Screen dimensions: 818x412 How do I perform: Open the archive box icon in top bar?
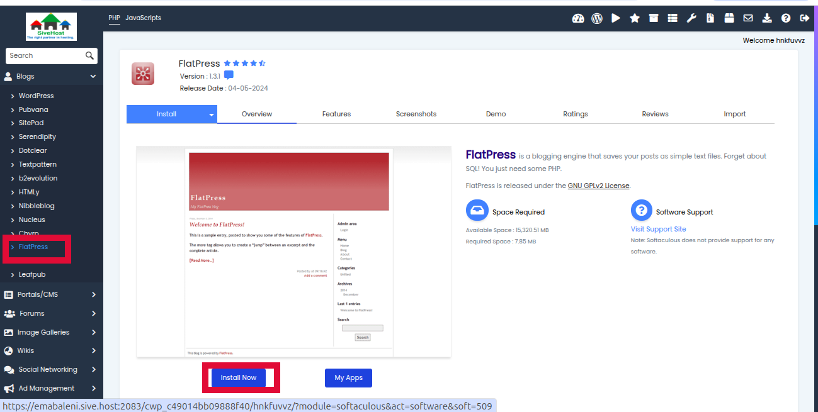(654, 18)
